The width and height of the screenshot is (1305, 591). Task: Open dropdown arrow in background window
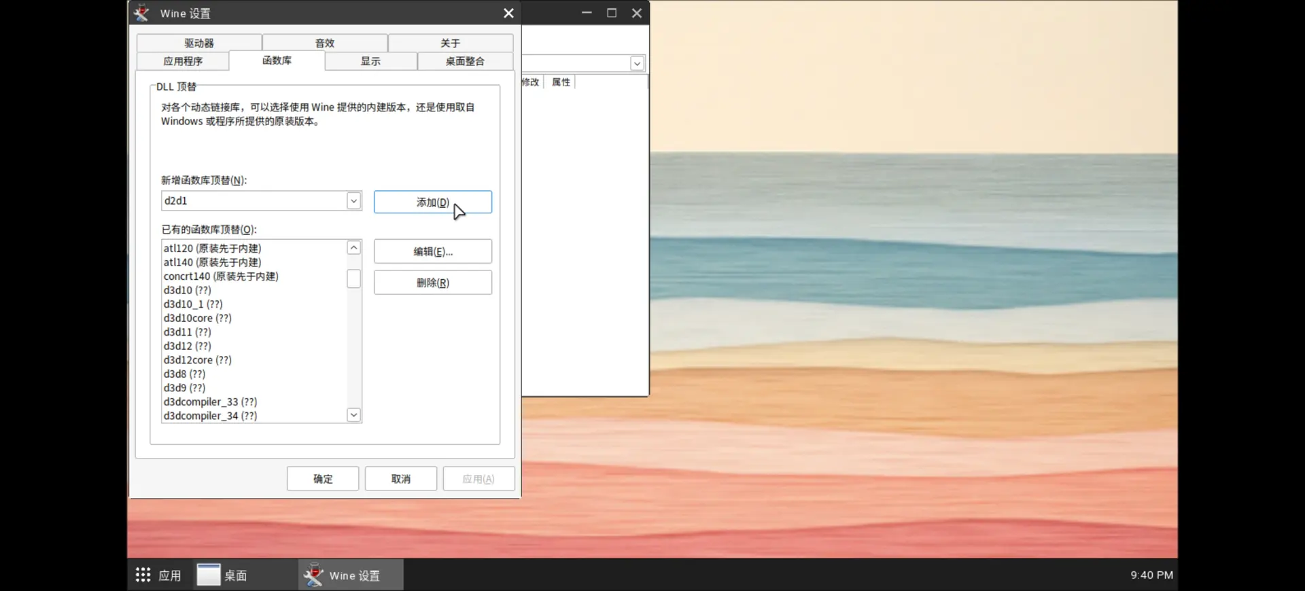tap(637, 63)
